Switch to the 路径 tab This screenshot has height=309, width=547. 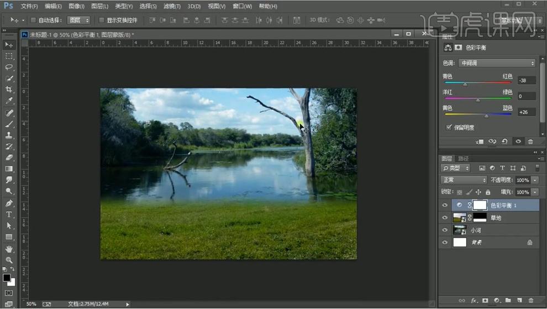click(464, 158)
